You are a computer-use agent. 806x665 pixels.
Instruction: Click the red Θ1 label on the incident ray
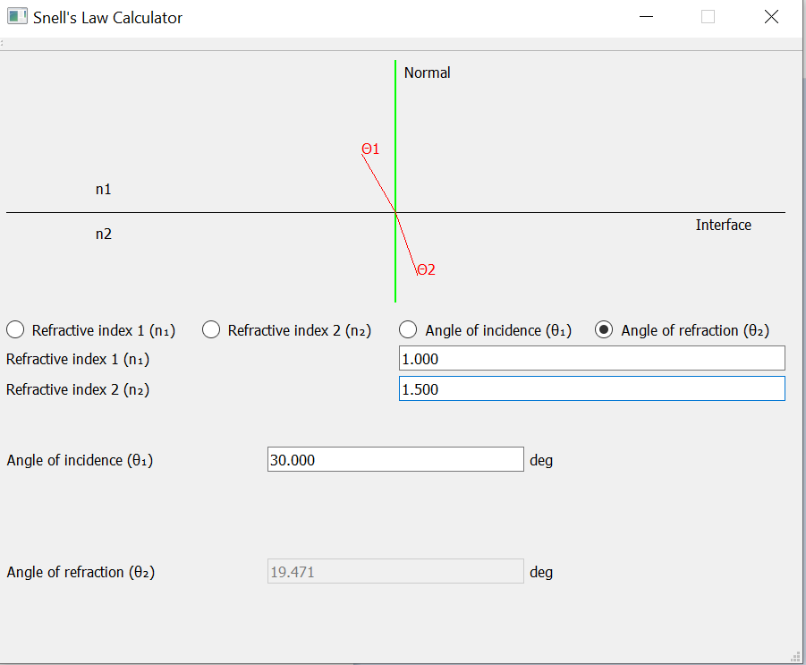(369, 149)
